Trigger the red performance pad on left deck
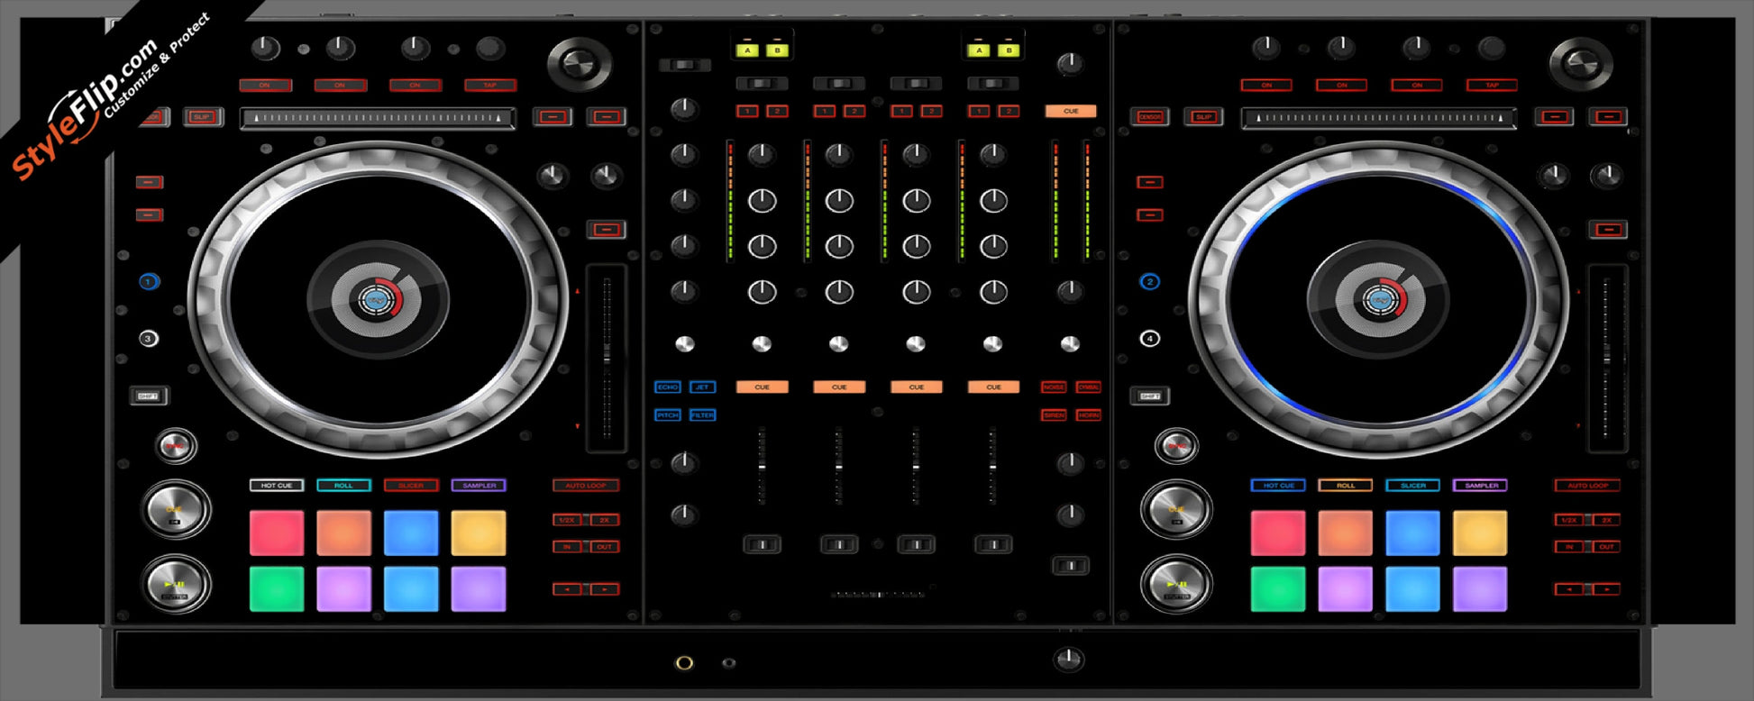This screenshot has width=1754, height=701. coord(277,533)
